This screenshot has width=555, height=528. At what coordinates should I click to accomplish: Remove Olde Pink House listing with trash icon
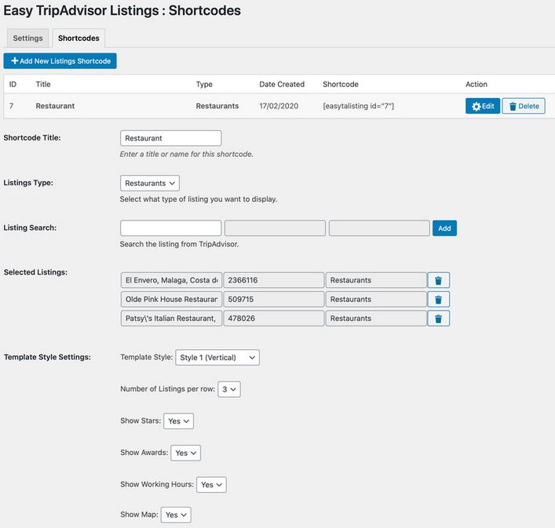[x=438, y=299]
